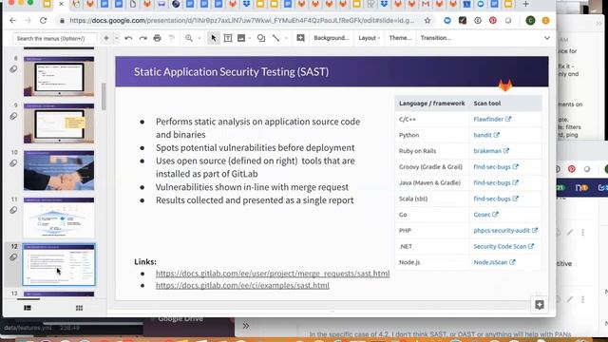Click the Zoom magnifier tool
This screenshot has width=608, height=342.
coord(189,38)
